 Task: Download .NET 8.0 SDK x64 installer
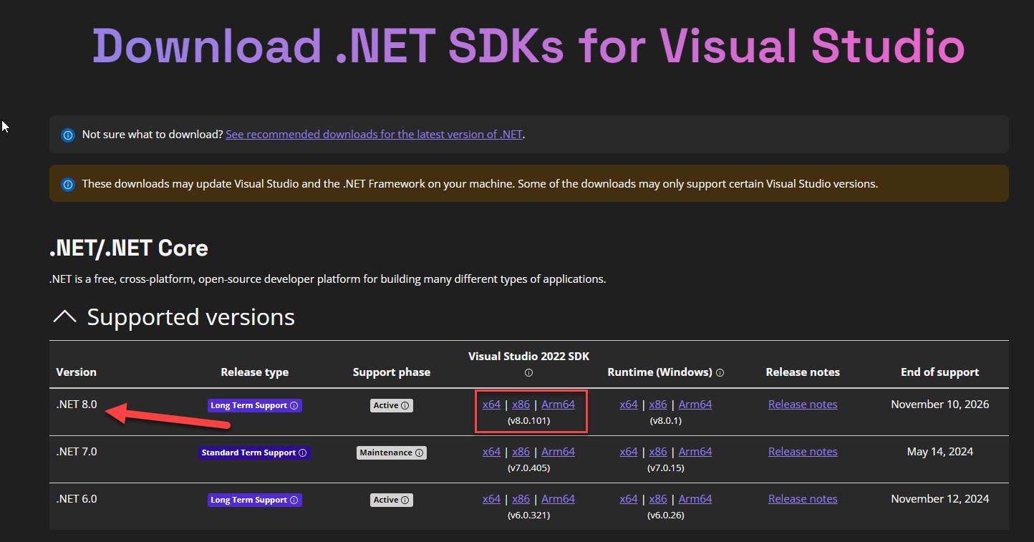(491, 405)
